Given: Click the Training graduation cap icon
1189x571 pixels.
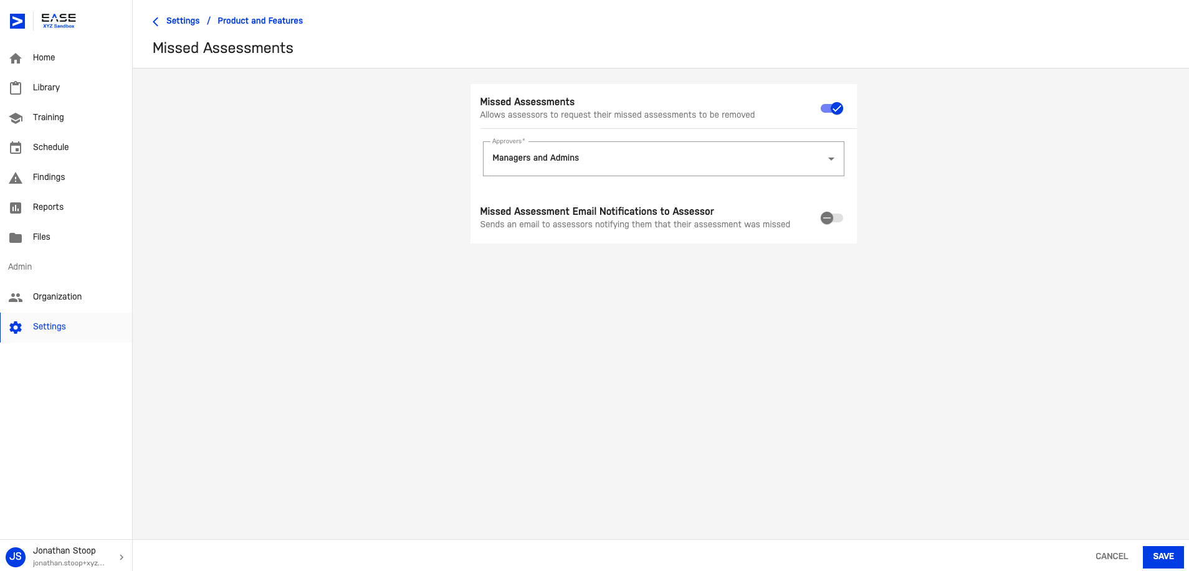Looking at the screenshot, I should (16, 118).
